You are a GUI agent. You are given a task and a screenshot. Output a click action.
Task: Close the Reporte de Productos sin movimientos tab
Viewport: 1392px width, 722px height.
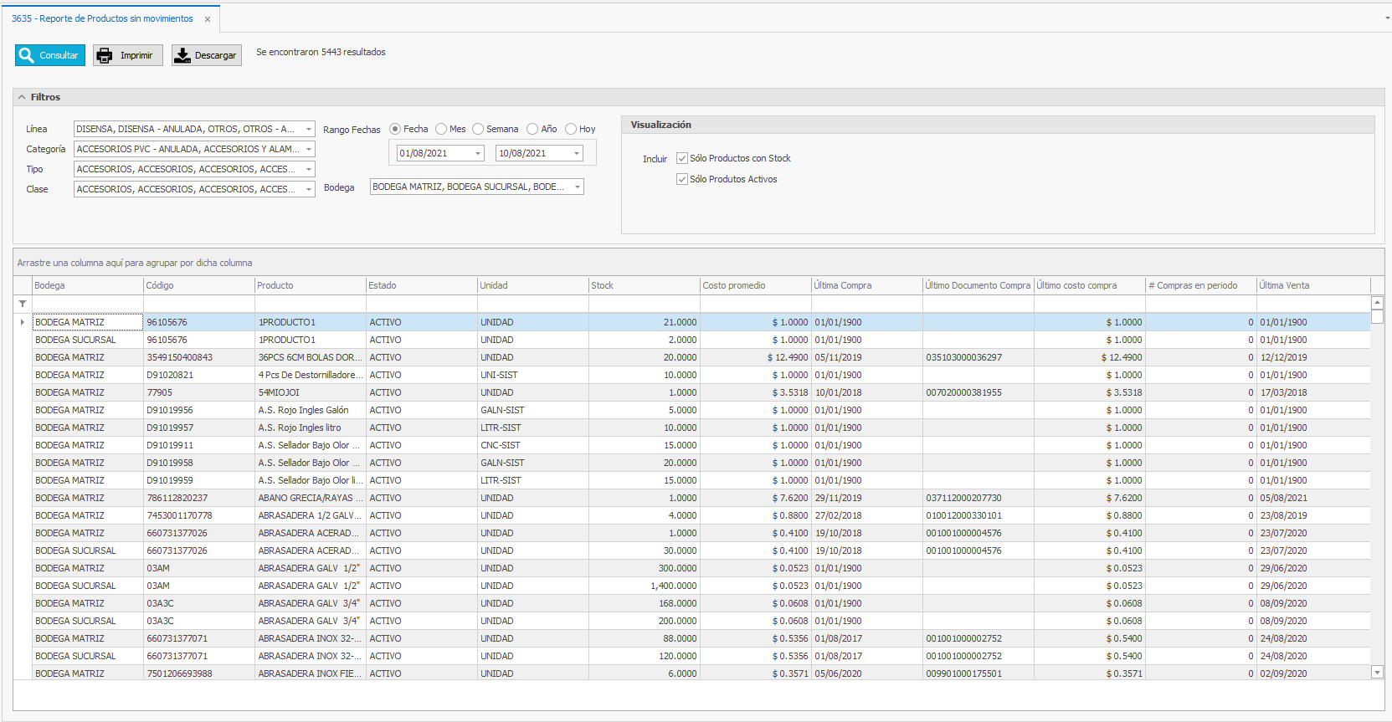click(208, 19)
